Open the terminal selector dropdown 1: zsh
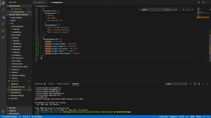 176,84
